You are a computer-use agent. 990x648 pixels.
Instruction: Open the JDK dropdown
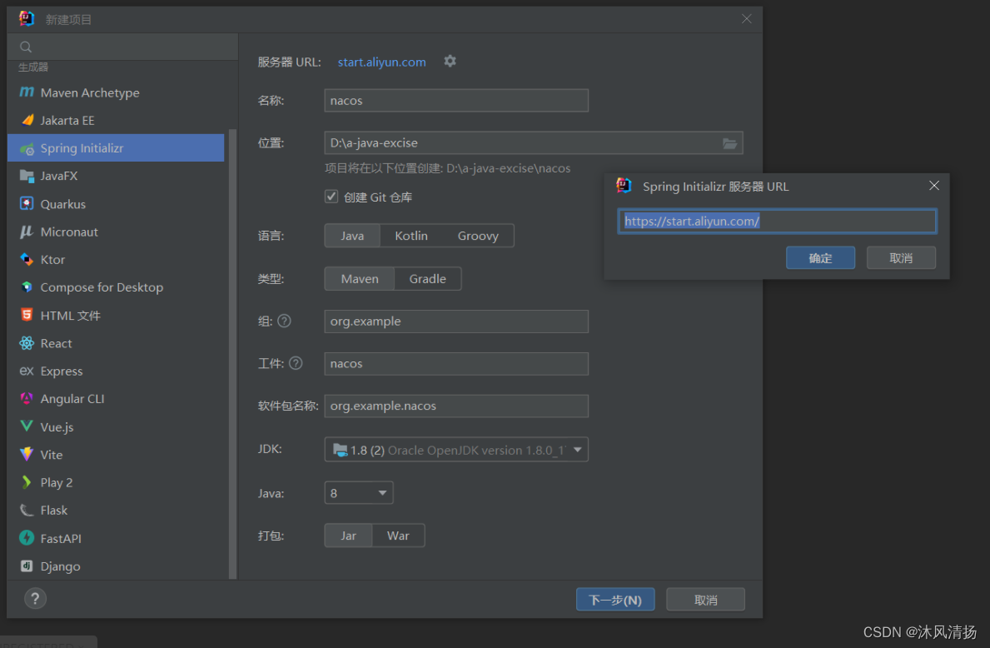pos(456,450)
